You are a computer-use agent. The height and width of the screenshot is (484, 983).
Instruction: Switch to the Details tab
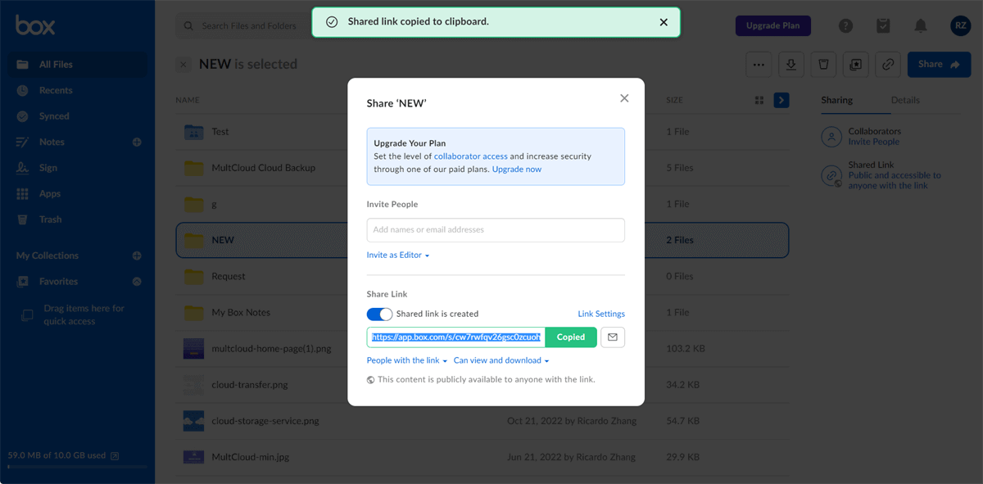click(x=905, y=100)
